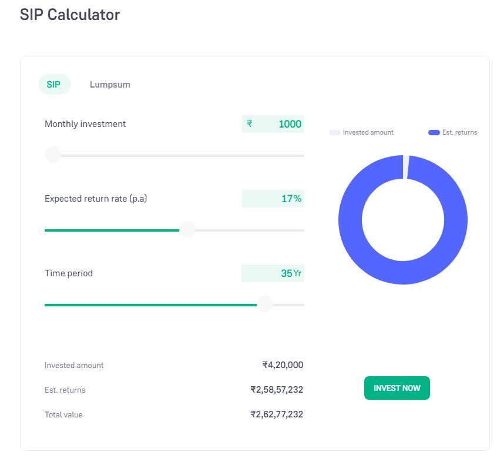Click the Invested amount value ₹4,20,000

click(x=283, y=365)
